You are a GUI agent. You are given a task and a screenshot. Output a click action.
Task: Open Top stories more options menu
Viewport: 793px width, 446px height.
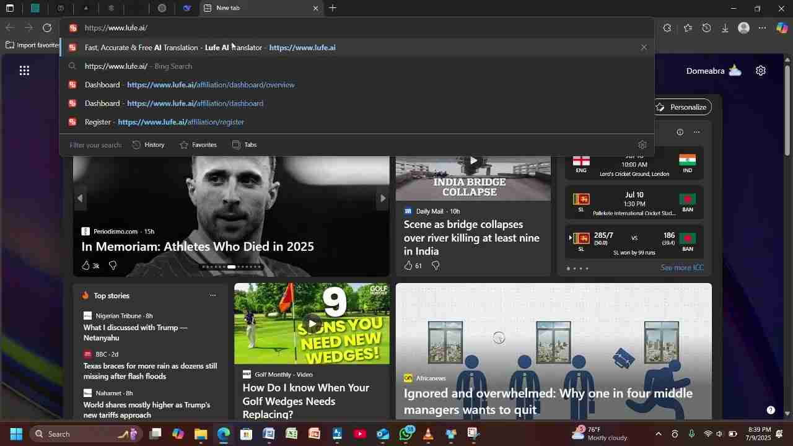coord(212,295)
